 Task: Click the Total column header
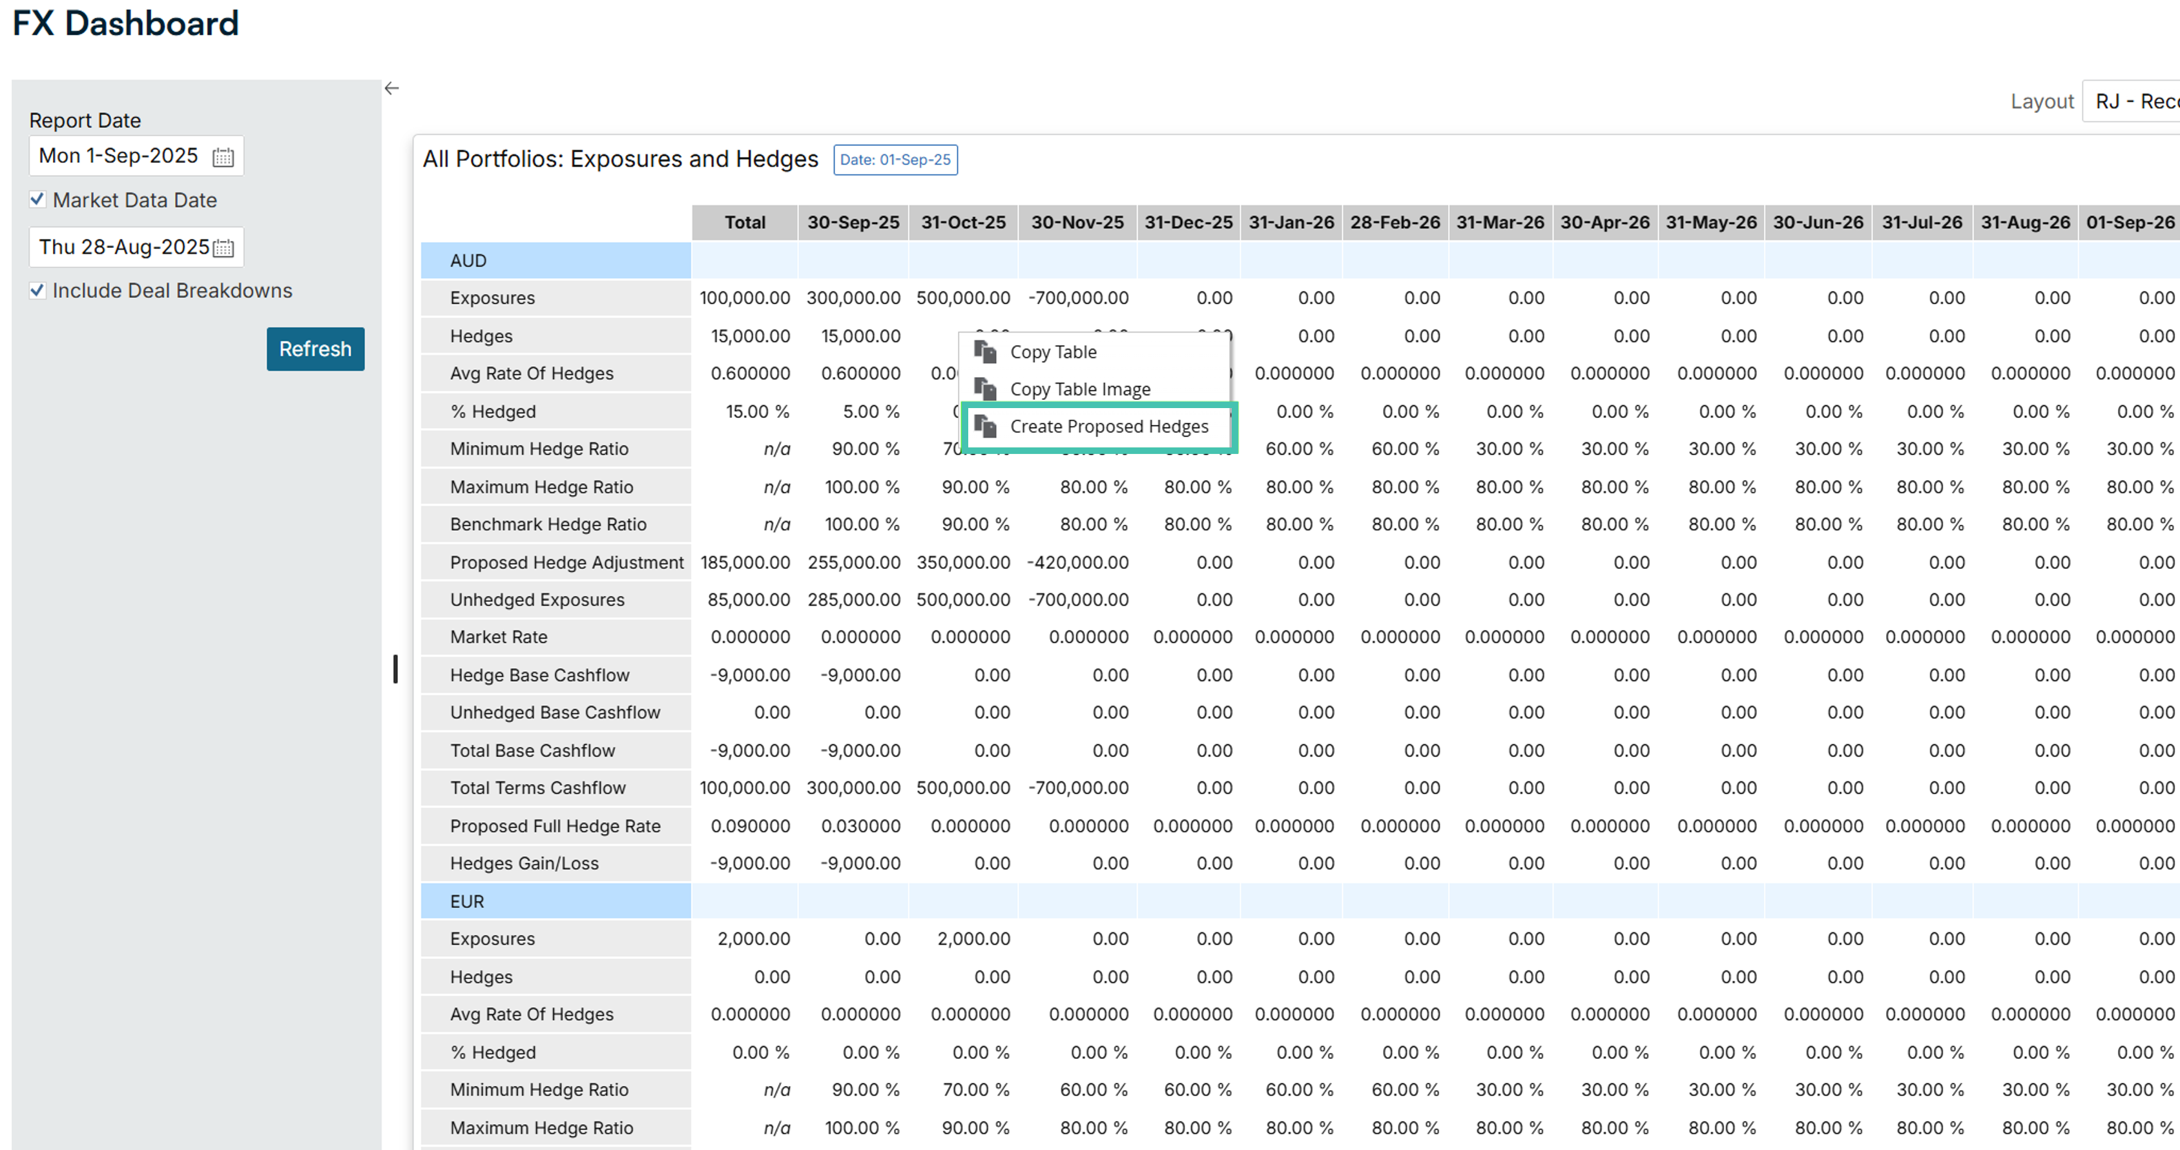[x=745, y=223]
